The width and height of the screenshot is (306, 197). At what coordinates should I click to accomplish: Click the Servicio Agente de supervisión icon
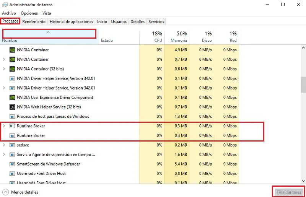pyautogui.click(x=12, y=155)
